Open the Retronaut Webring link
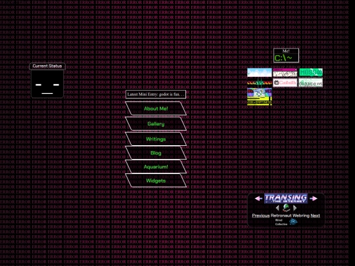This screenshot has height=266, width=355. [x=290, y=215]
